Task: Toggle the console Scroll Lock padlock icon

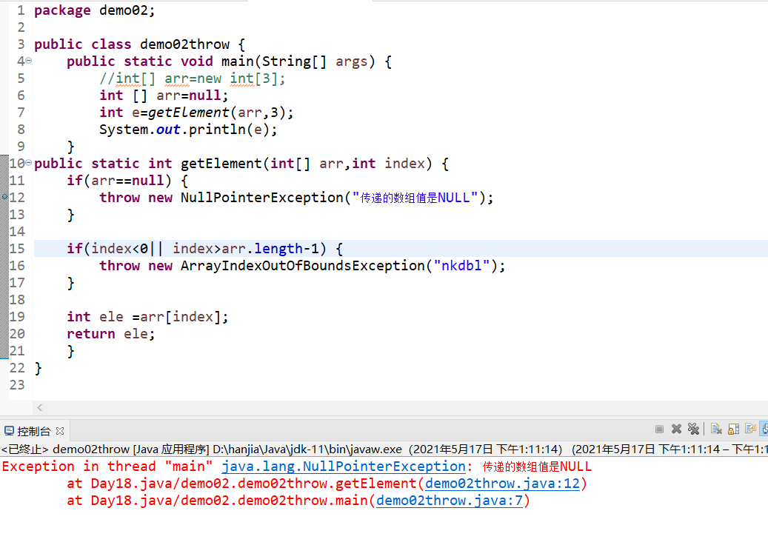Action: pos(734,429)
